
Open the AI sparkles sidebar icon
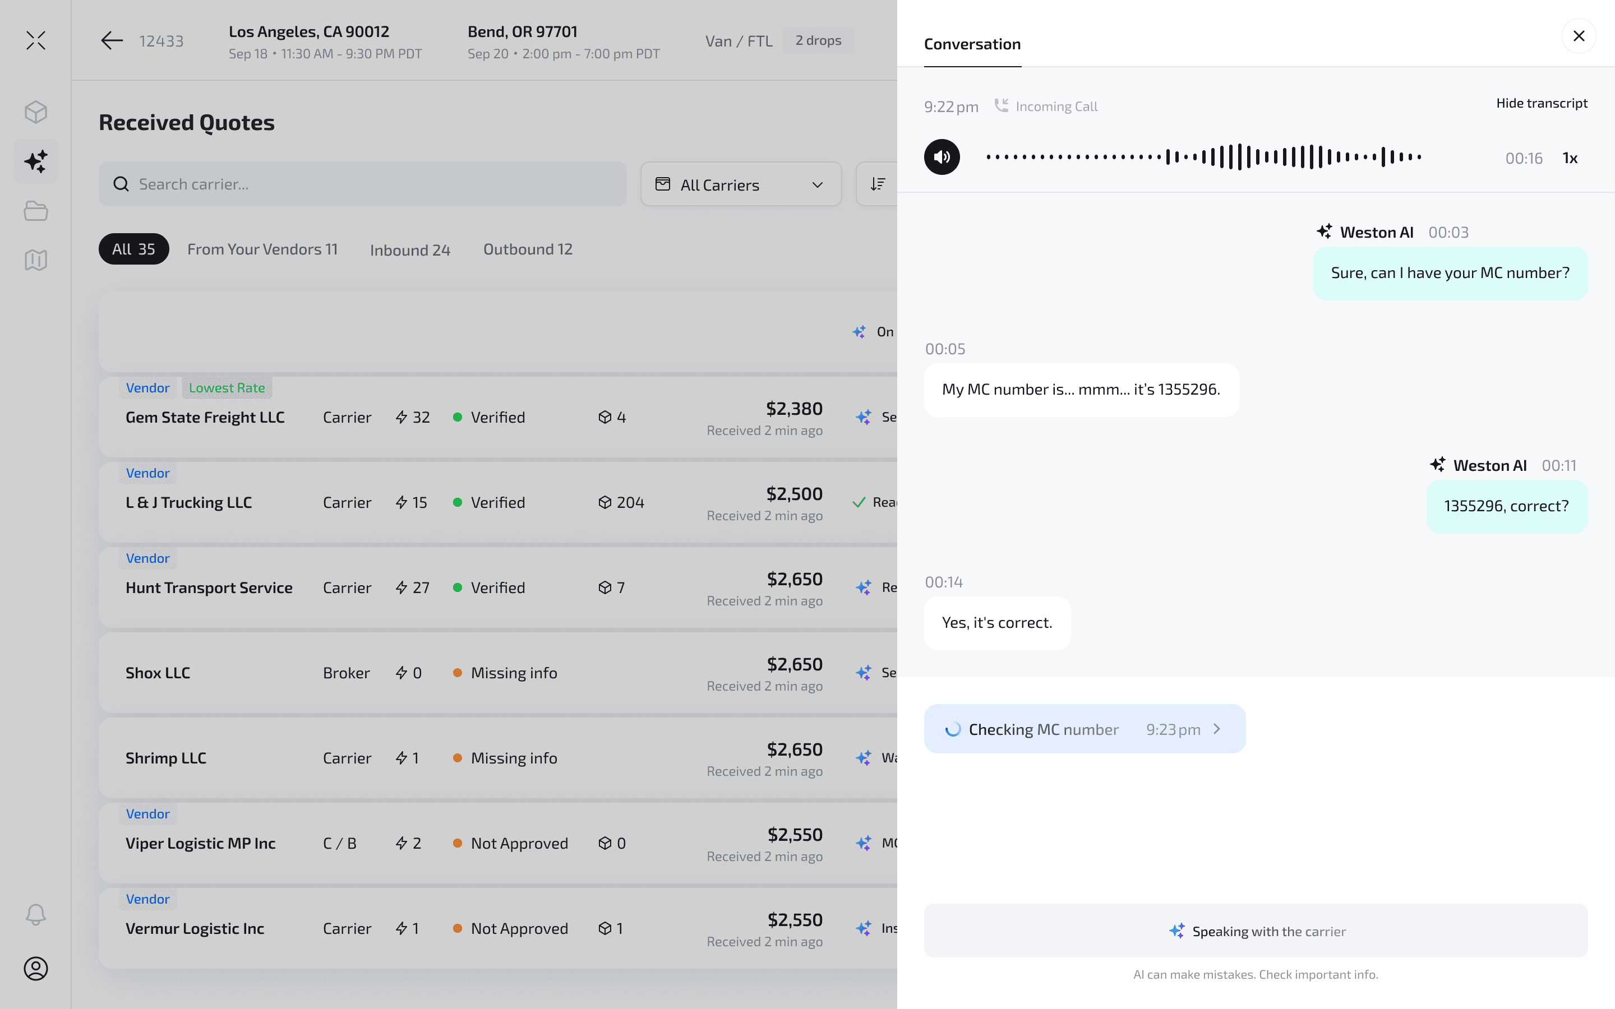pos(36,161)
